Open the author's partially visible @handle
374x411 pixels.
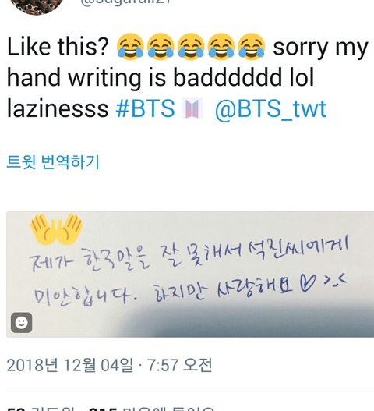(x=125, y=2)
